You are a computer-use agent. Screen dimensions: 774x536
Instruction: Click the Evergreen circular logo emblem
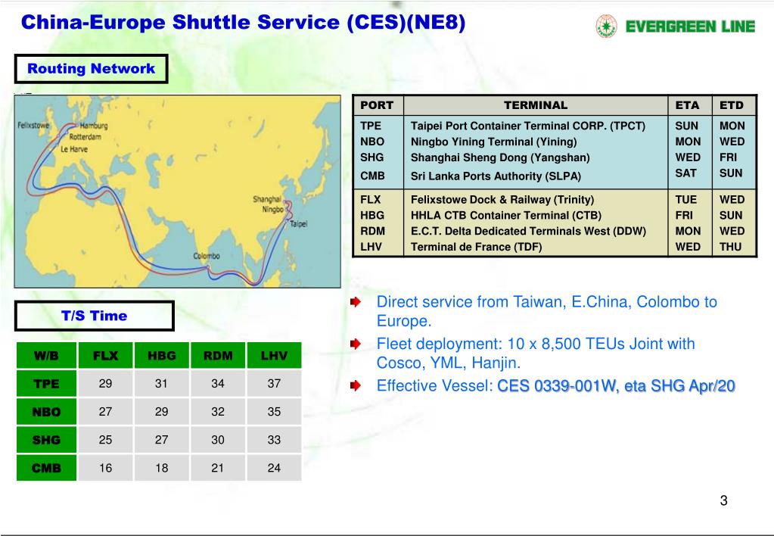pos(606,26)
